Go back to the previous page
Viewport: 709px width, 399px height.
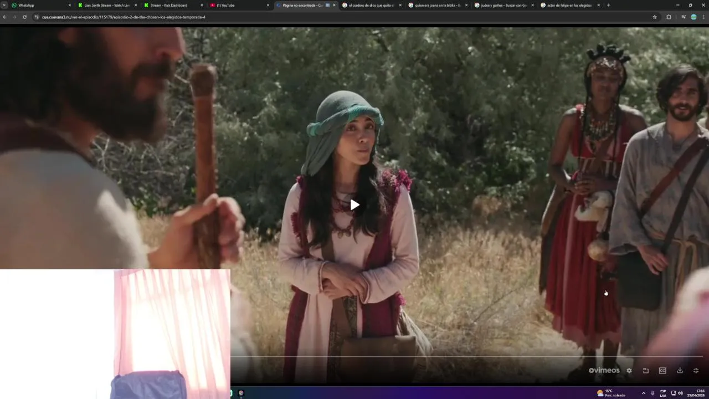(4, 17)
